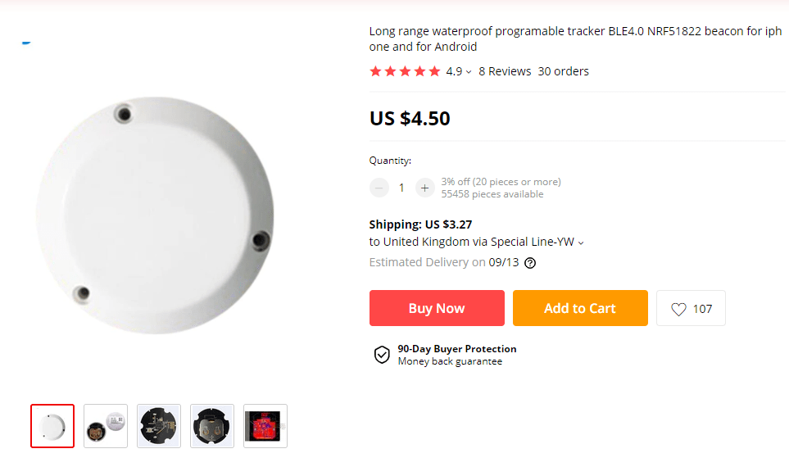
Task: Click the Estimated Delivery help question mark
Action: (530, 263)
